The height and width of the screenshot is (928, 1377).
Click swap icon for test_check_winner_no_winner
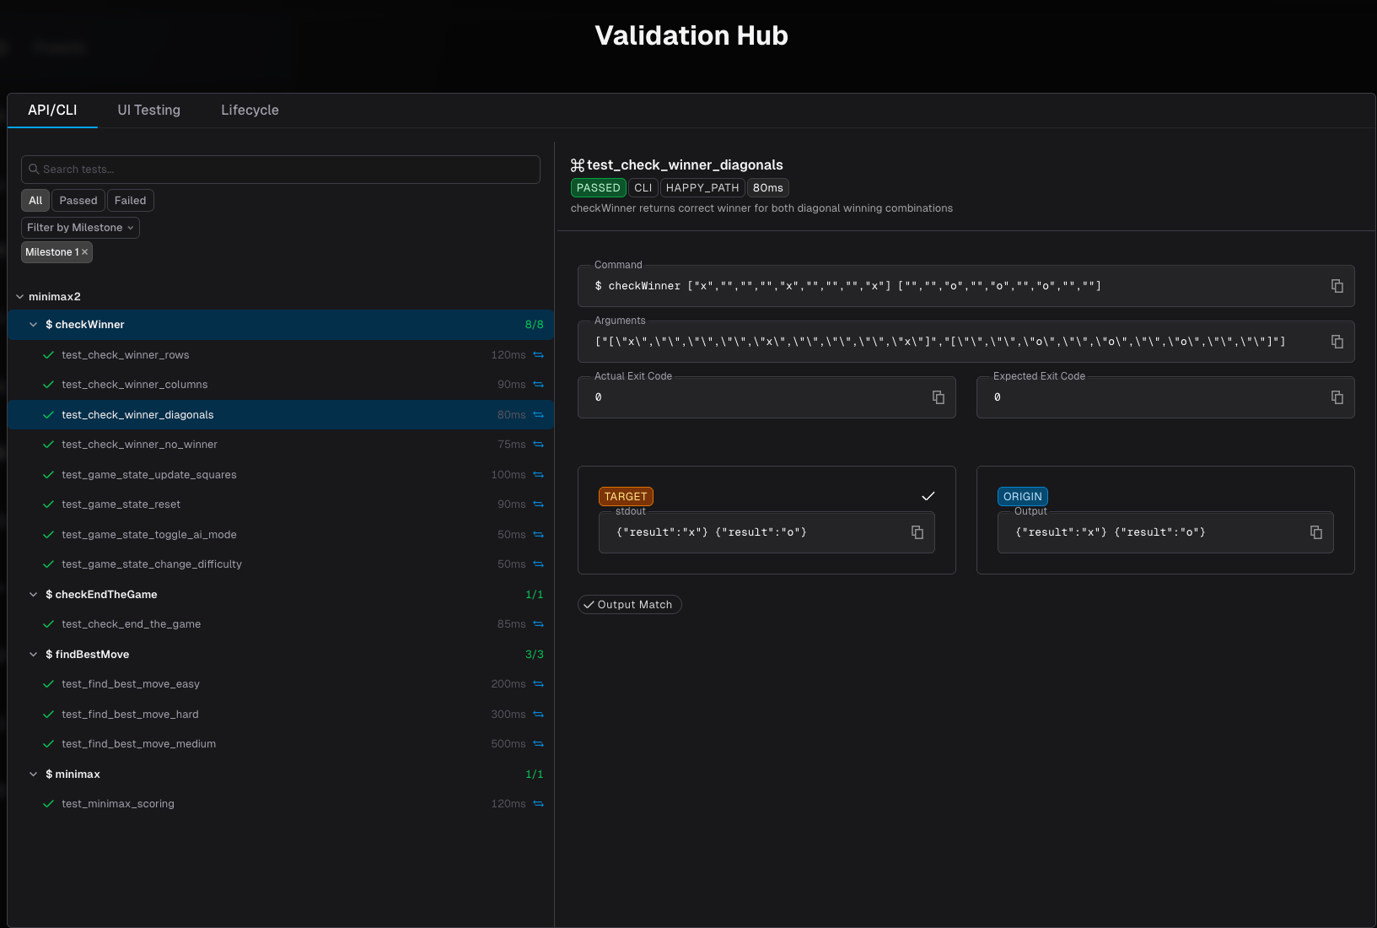(x=538, y=445)
